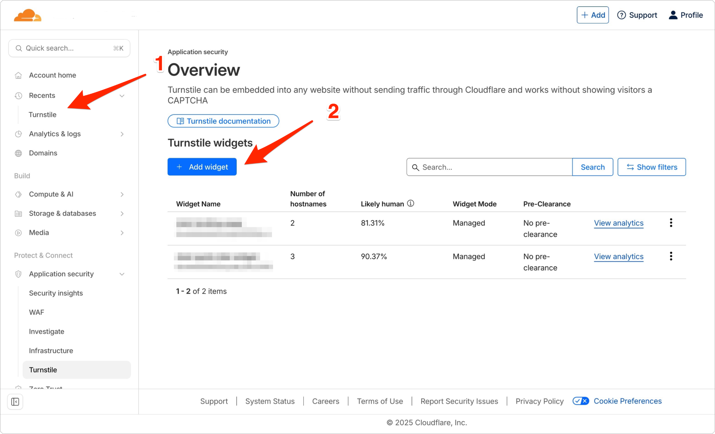Open Domains via the globe icon
This screenshot has width=715, height=434.
tap(18, 153)
